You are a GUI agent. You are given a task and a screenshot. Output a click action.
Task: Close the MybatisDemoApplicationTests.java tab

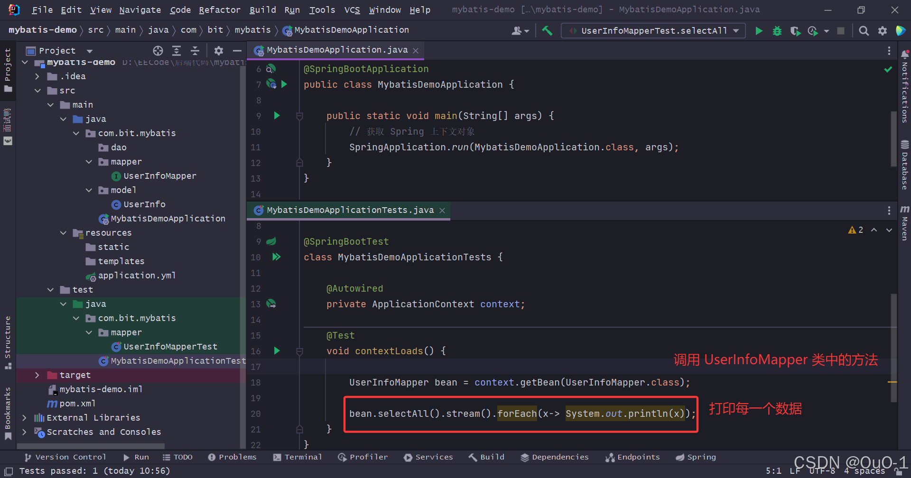pos(442,211)
